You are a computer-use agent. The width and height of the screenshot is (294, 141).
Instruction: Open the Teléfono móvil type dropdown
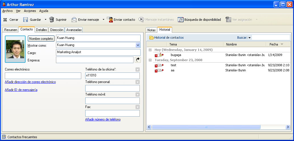click(137, 94)
